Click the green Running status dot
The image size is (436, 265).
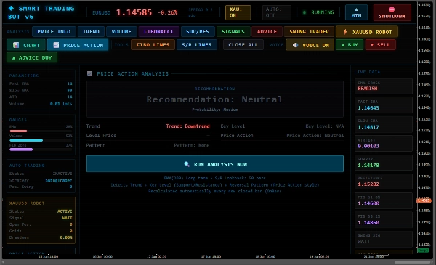(304, 12)
